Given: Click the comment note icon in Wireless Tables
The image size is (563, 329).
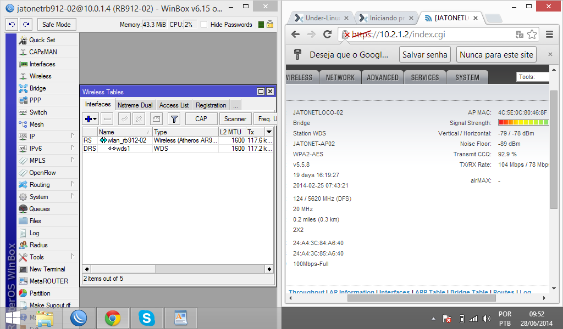Looking at the screenshot, I should [156, 119].
